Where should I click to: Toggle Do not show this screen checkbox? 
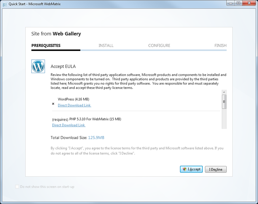[x=17, y=187]
